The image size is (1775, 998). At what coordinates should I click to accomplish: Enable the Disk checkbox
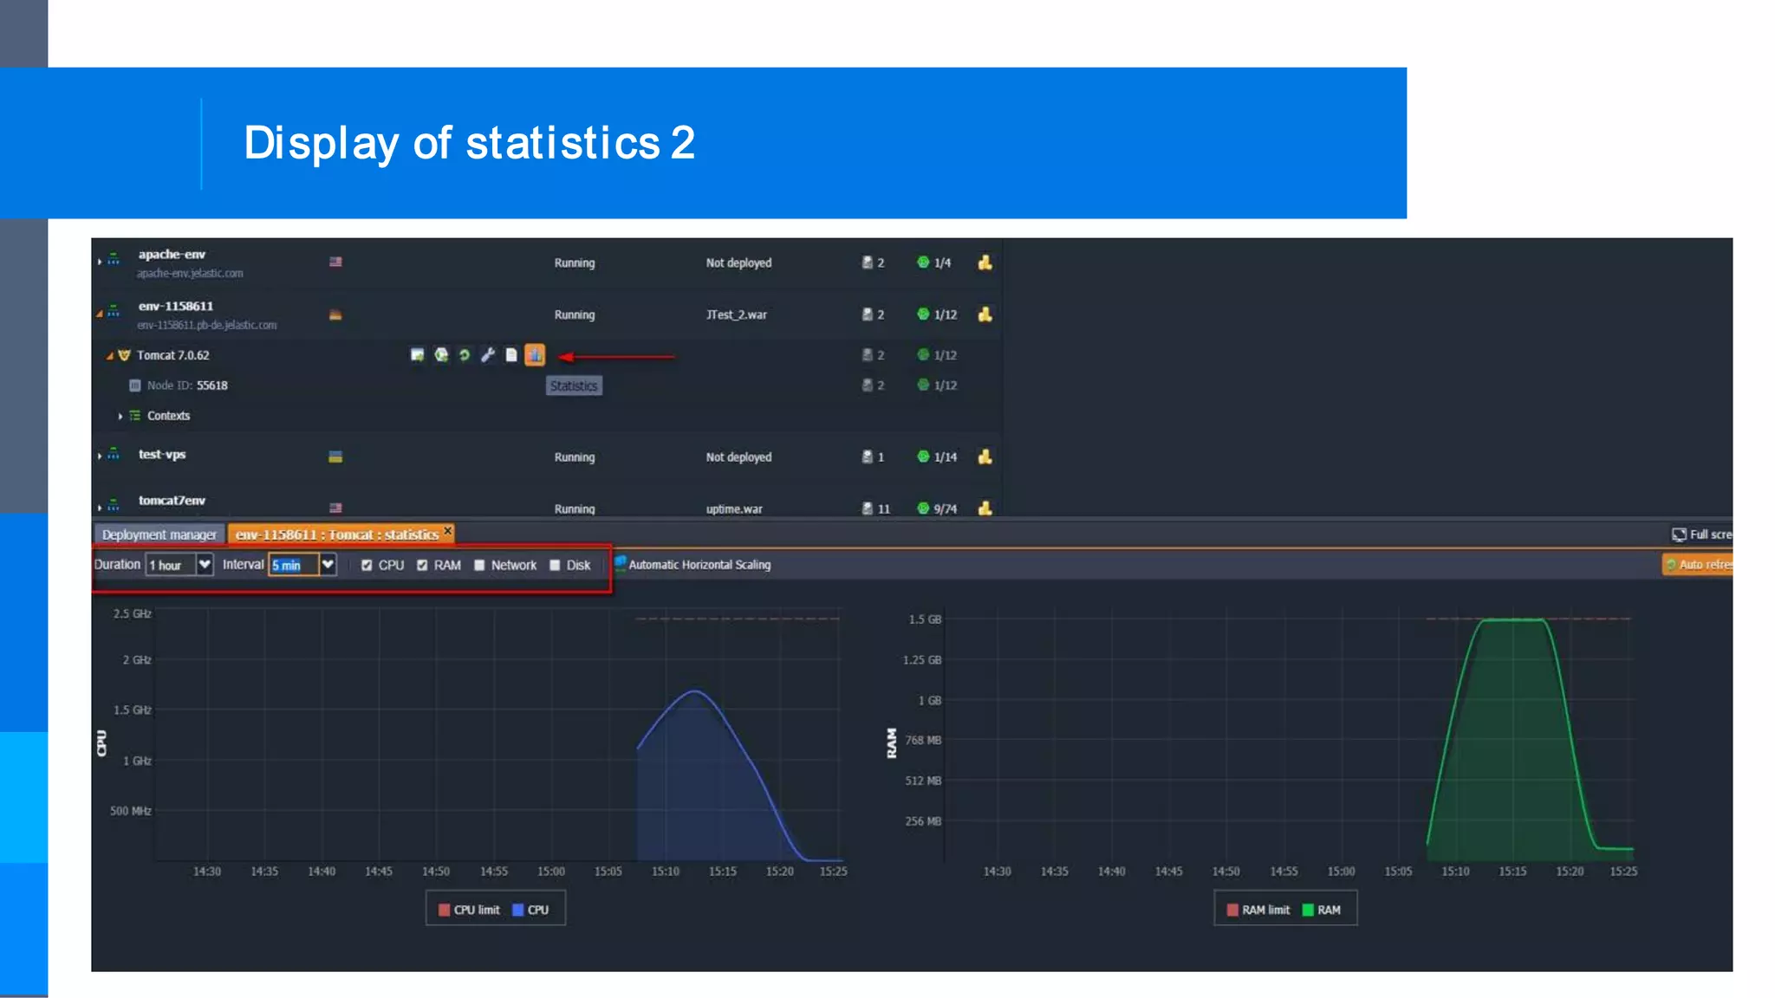click(555, 565)
